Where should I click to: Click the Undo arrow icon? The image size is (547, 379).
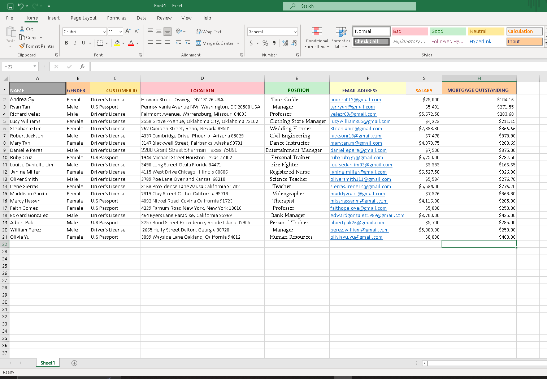(x=21, y=6)
